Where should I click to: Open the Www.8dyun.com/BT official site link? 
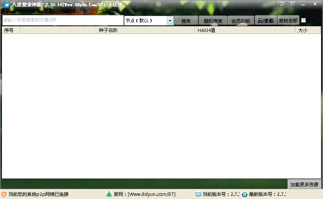point(151,194)
